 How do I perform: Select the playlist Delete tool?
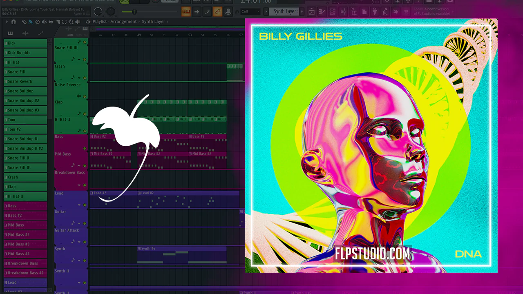click(37, 22)
